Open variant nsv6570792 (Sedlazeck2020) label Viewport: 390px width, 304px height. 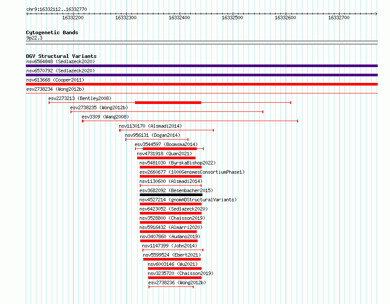(60, 71)
